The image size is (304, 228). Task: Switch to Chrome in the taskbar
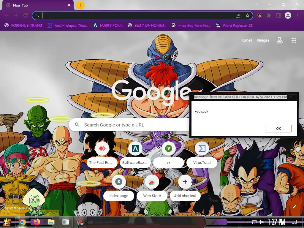pyautogui.click(x=22, y=222)
